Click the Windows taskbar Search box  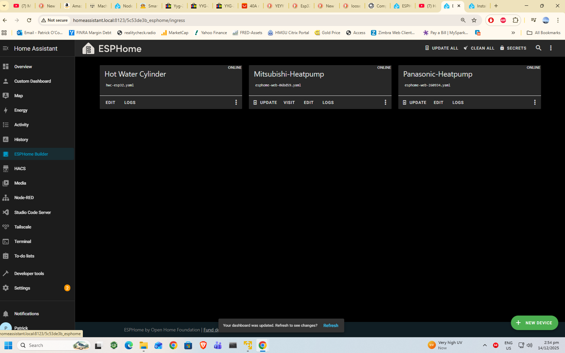click(x=54, y=345)
